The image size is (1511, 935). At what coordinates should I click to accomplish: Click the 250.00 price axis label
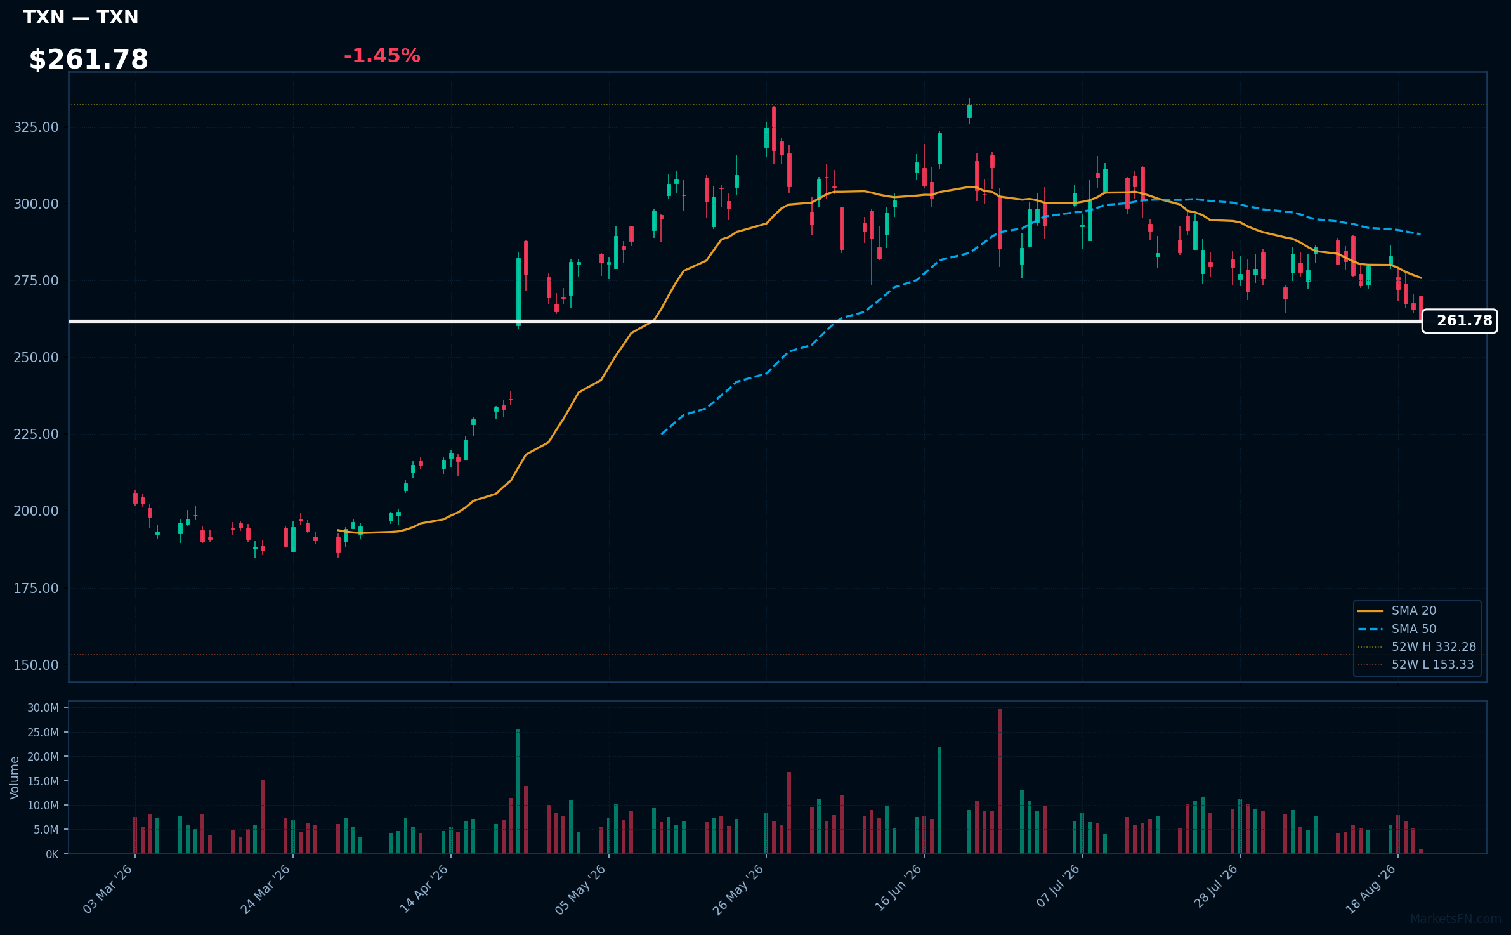(36, 358)
